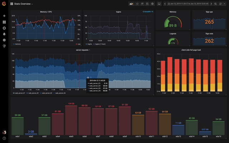Open the Create plus menu in sidebar

[x=4, y=16]
